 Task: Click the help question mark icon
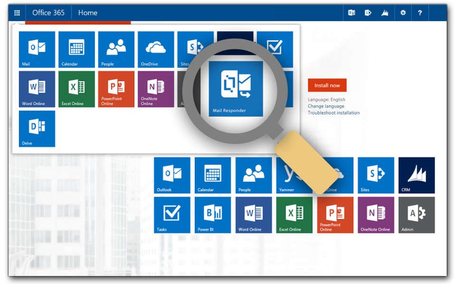coord(419,13)
